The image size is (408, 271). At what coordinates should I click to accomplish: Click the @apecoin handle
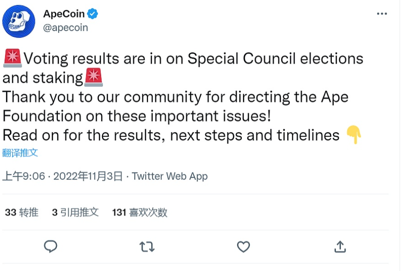click(65, 28)
